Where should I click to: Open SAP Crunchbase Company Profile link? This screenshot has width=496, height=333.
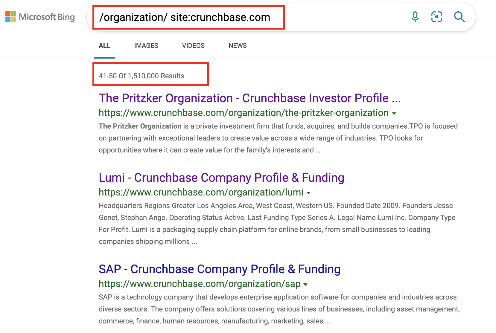coord(220,269)
